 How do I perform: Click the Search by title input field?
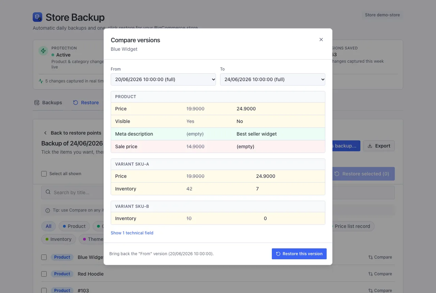coord(218,192)
